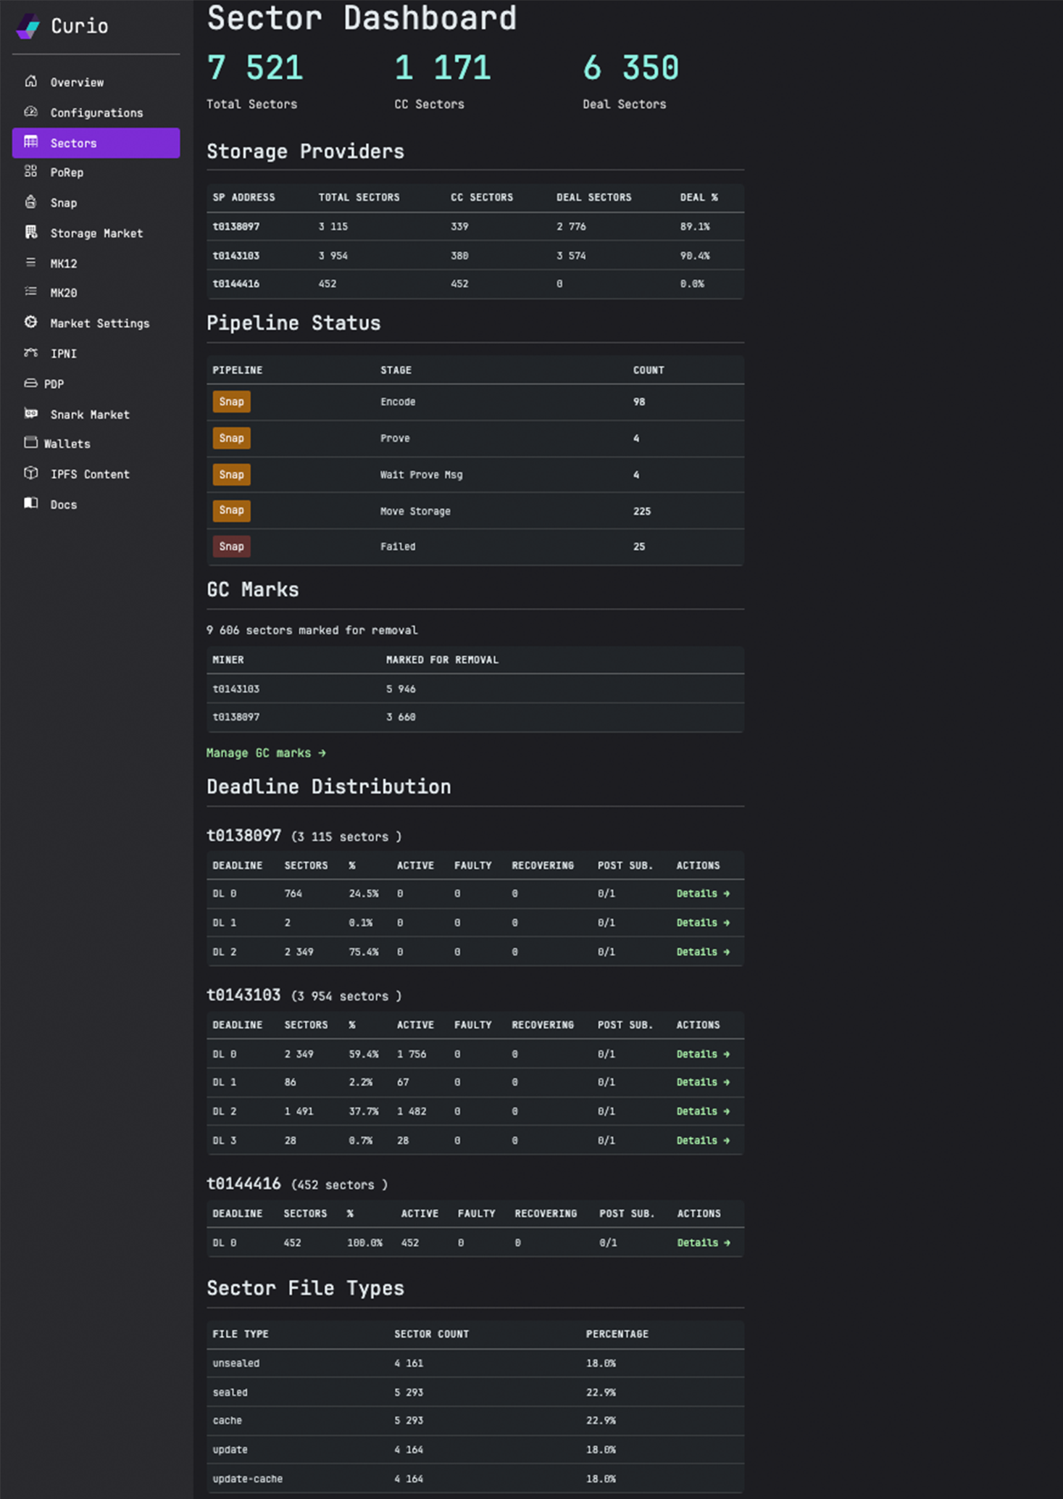The image size is (1063, 1499).
Task: Click the Wallets icon in sidebar
Action: point(30,443)
